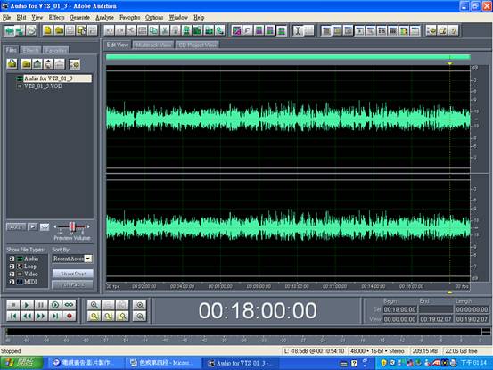
Task: Toggle the Loop file type checkbox
Action: 12,267
